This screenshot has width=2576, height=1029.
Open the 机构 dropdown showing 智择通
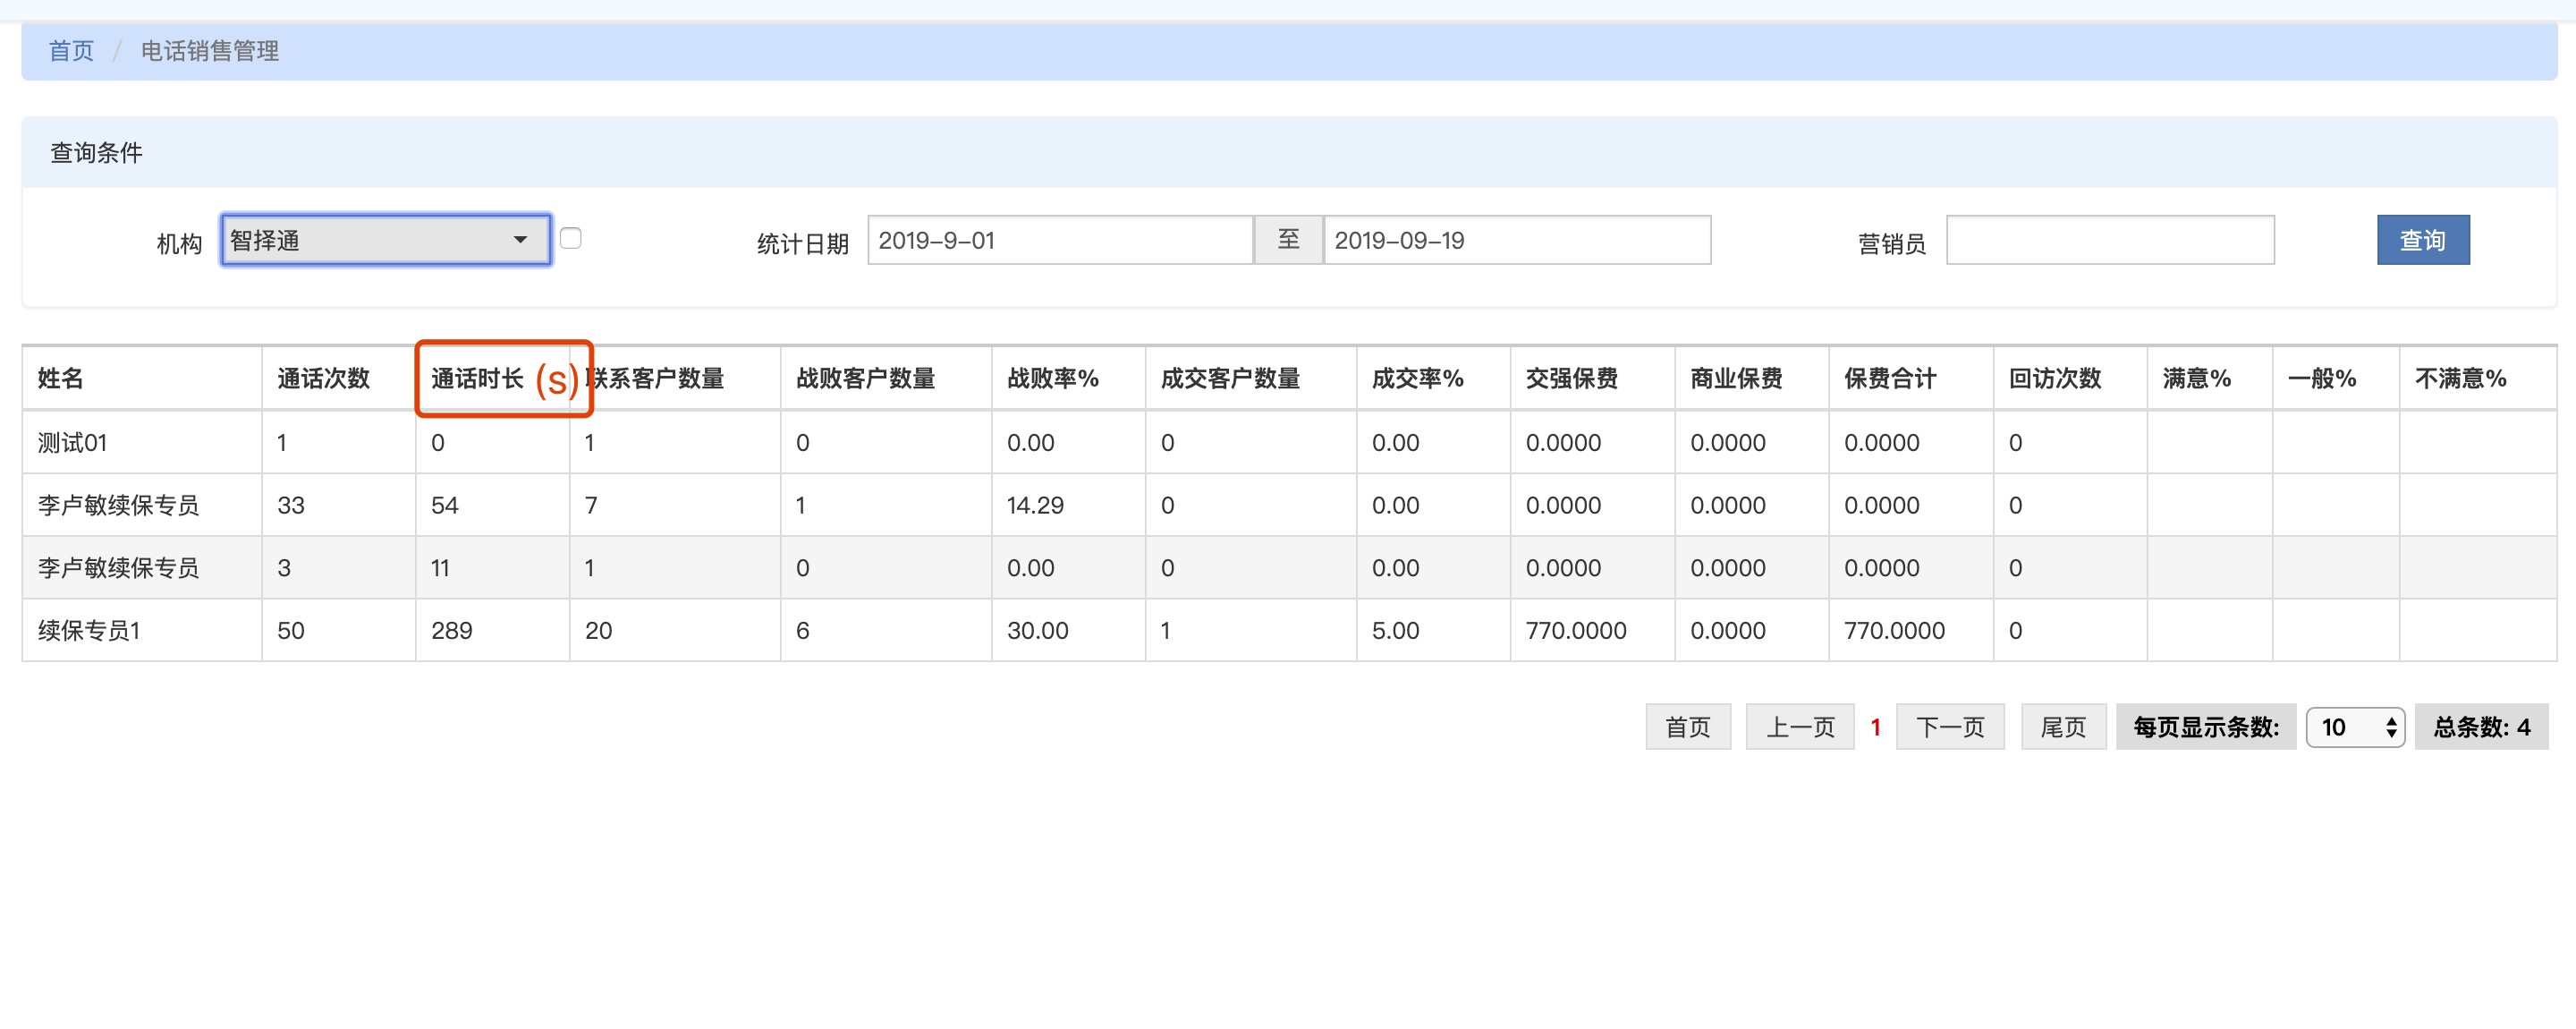[386, 240]
